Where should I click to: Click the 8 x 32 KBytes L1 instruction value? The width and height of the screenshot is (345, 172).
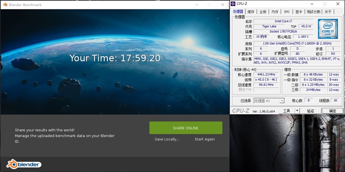click(313, 80)
